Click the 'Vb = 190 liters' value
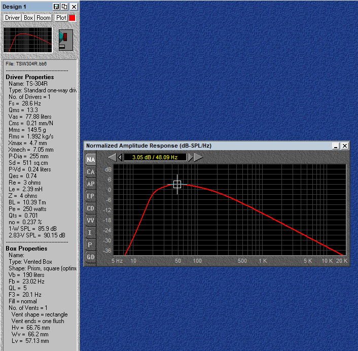Viewport: 358px width, 351px height. click(x=26, y=275)
